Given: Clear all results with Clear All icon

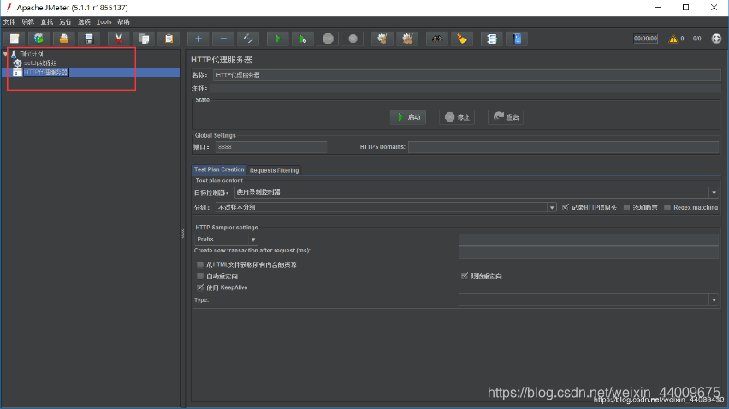Looking at the screenshot, I should tap(407, 39).
